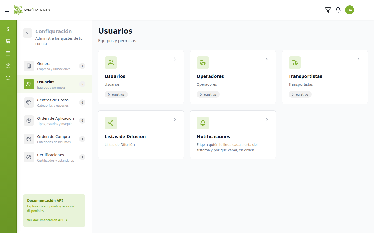Open the DA user avatar menu
Screen dimensions: 374x233
(x=350, y=10)
